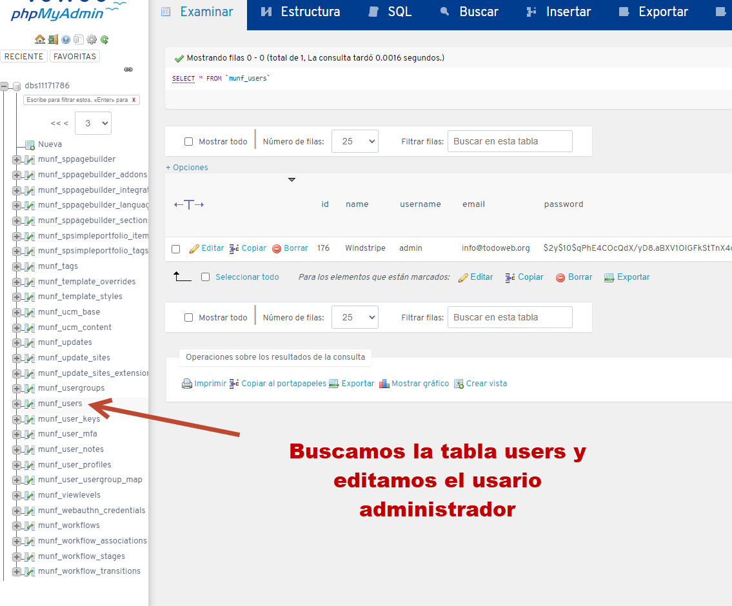Open the page number dropdown showing 3
This screenshot has width=732, height=606.
pos(93,123)
